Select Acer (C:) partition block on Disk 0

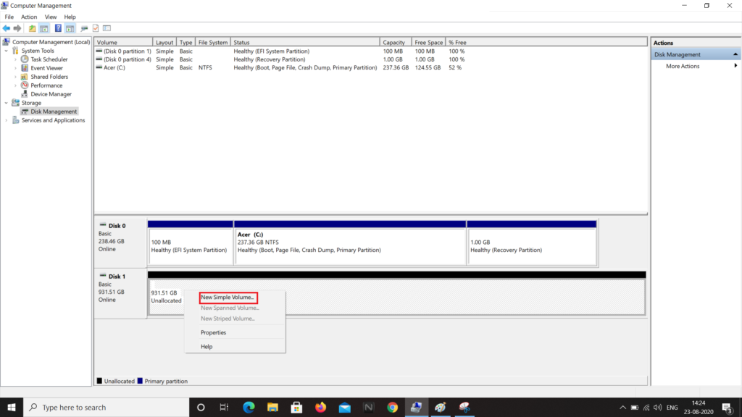[x=350, y=243]
